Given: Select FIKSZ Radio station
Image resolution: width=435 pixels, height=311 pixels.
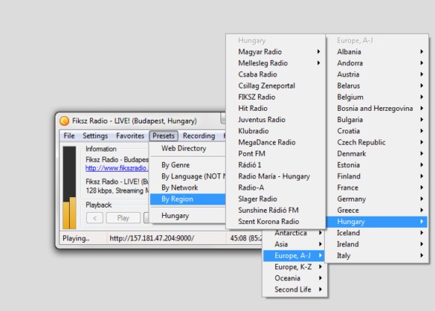Looking at the screenshot, I should point(276,97).
